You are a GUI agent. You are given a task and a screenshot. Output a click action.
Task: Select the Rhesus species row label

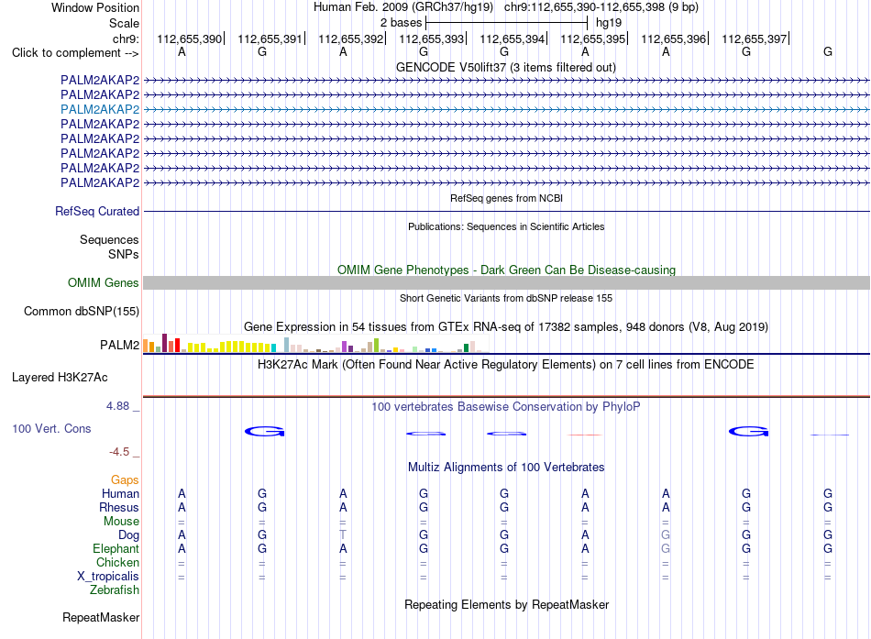pos(119,507)
